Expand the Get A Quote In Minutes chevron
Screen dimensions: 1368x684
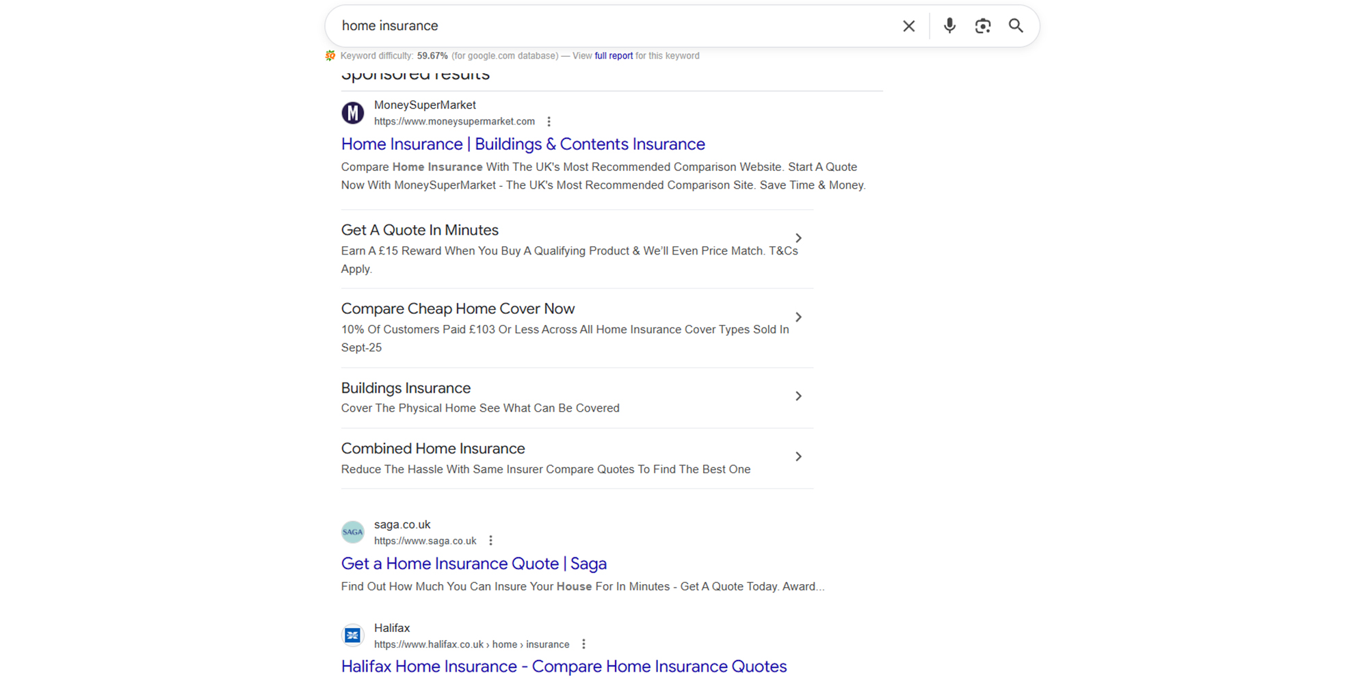coord(798,238)
